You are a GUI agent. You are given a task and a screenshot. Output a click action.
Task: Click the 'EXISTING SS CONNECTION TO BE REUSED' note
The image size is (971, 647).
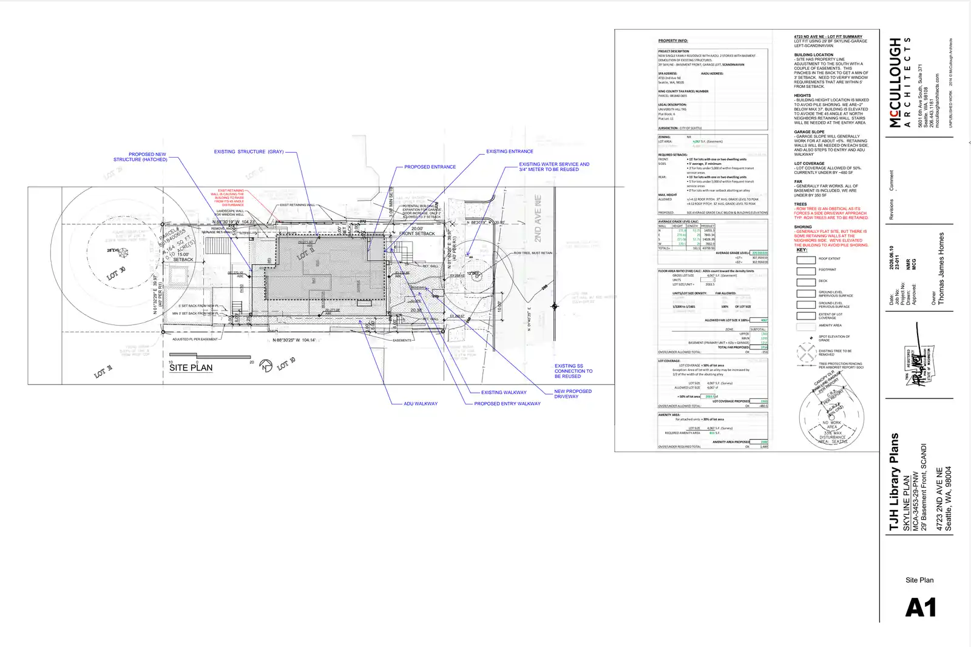(x=573, y=371)
